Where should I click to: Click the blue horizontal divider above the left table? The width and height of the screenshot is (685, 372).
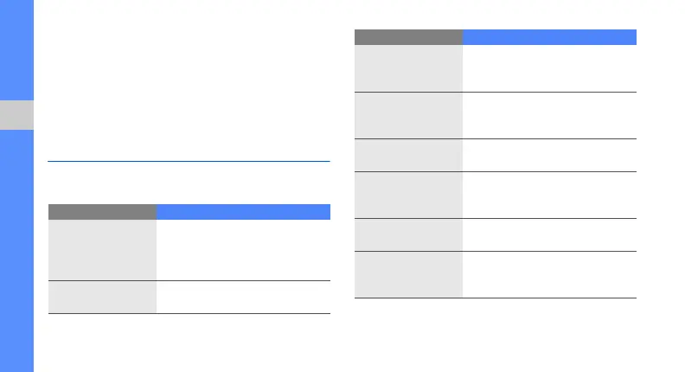click(x=189, y=160)
